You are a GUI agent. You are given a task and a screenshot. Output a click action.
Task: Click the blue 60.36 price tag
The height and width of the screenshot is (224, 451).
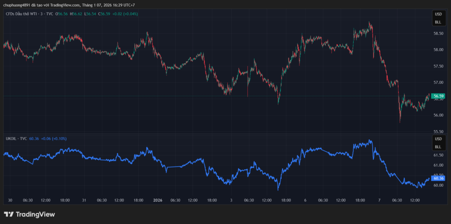point(438,178)
